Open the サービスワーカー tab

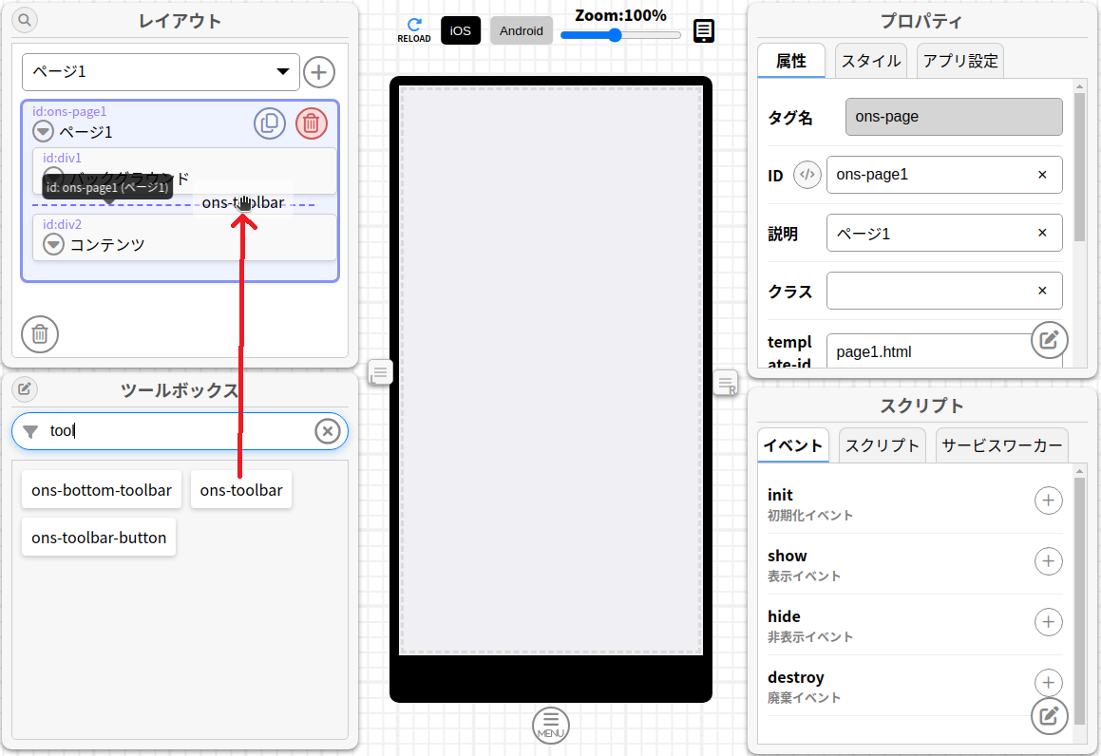(x=1001, y=445)
